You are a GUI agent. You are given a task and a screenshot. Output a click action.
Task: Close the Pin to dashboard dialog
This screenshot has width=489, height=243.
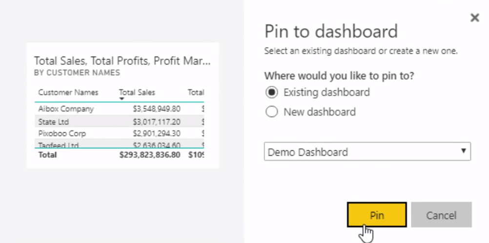475,18
